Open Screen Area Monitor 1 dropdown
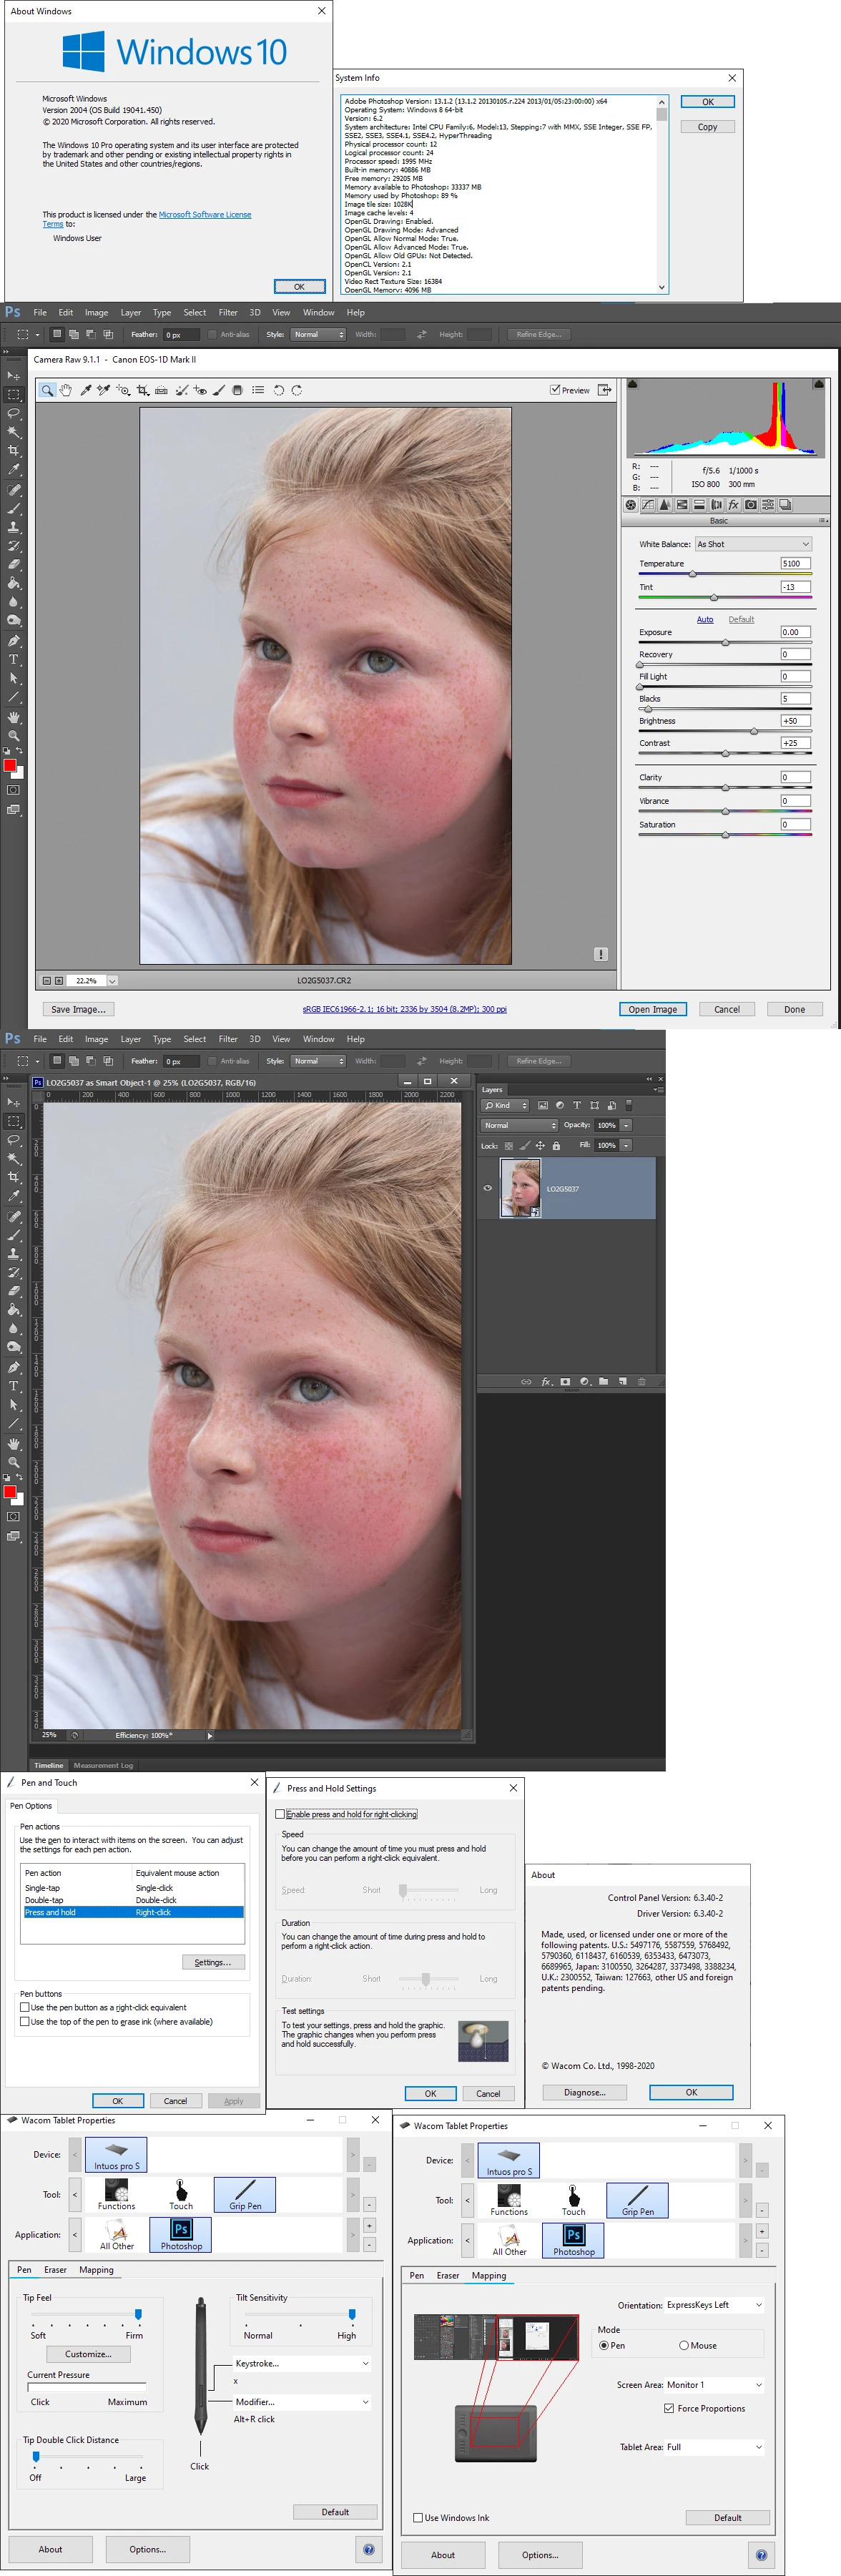 pyautogui.click(x=714, y=2384)
